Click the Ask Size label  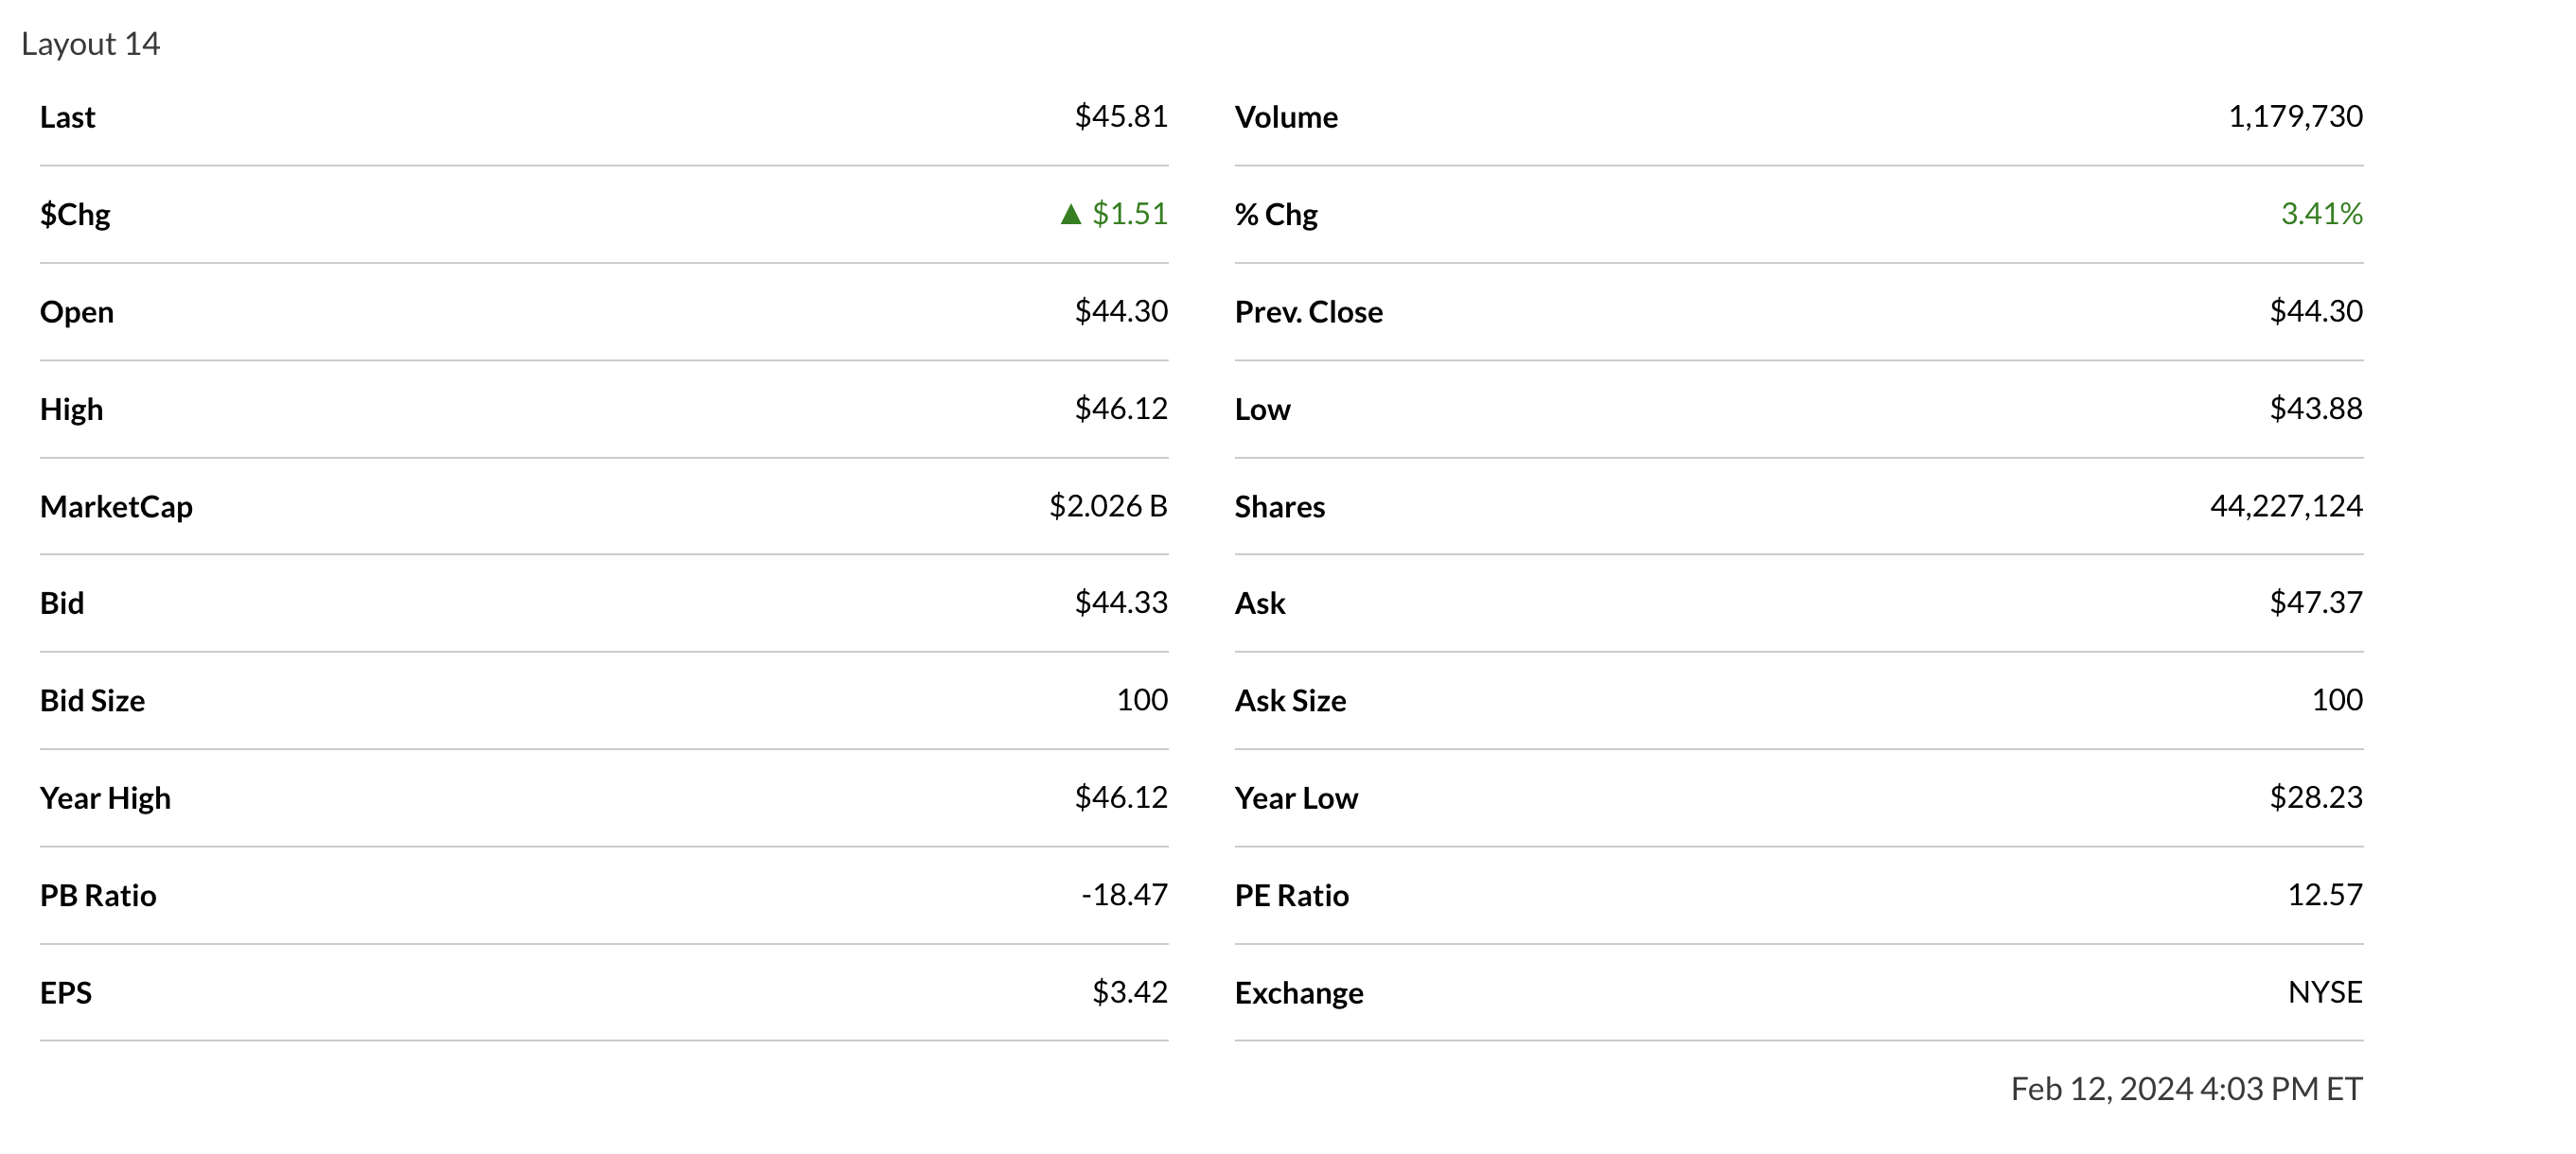[x=1290, y=700]
